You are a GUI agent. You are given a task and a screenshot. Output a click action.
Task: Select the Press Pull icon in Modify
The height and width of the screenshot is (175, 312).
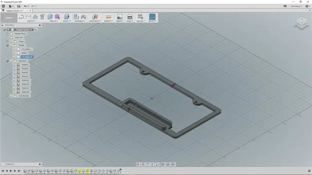(67, 17)
